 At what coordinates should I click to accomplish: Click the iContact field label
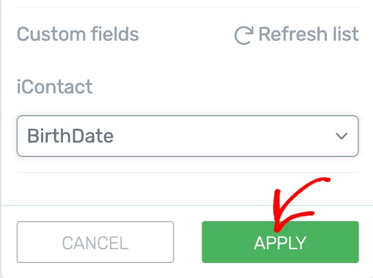coord(55,87)
